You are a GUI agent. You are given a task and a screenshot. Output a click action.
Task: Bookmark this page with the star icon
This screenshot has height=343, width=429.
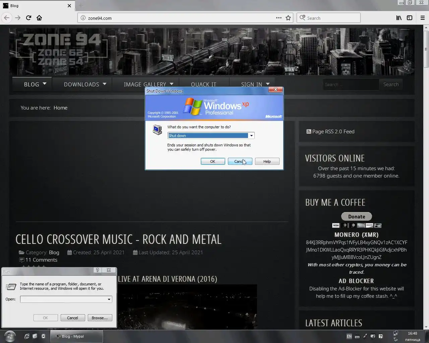click(288, 18)
